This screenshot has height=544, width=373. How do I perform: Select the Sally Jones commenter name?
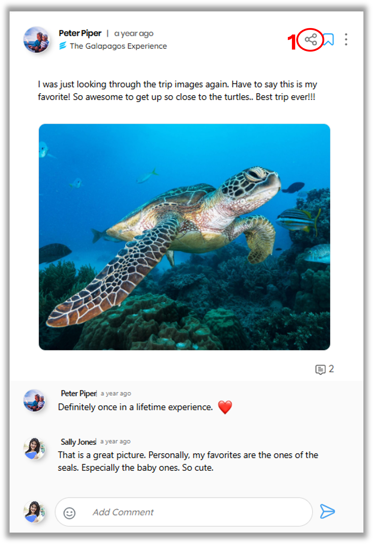click(x=78, y=442)
